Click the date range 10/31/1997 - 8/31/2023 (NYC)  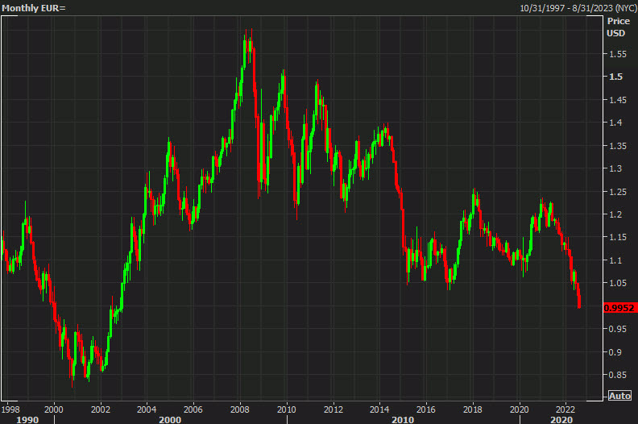pyautogui.click(x=578, y=8)
